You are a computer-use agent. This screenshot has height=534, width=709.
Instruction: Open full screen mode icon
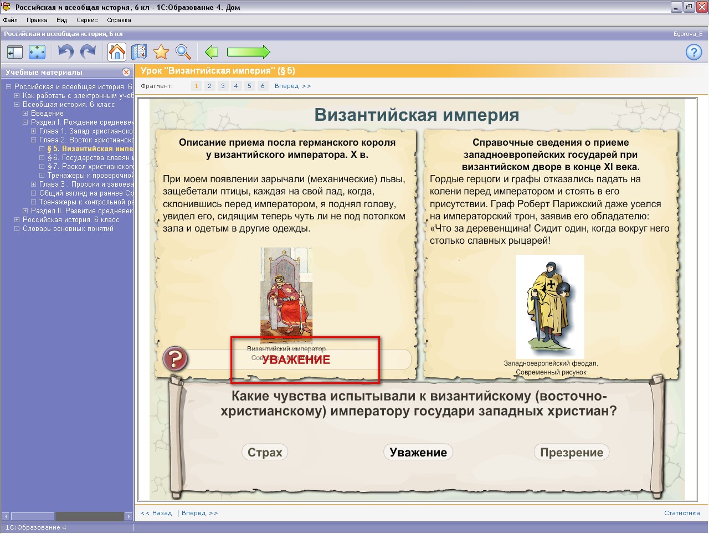point(37,52)
